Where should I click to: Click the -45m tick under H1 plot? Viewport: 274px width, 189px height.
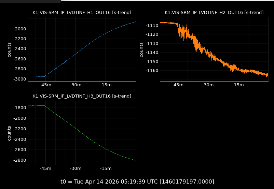(45, 85)
